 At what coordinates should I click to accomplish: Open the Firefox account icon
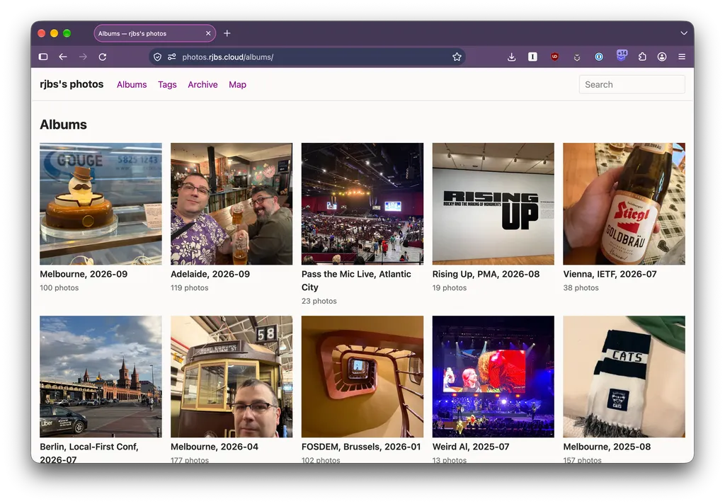tap(662, 57)
